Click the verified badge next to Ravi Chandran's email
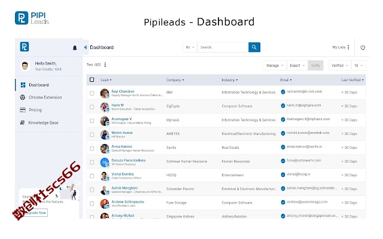This screenshot has height=239, width=383. (283, 92)
